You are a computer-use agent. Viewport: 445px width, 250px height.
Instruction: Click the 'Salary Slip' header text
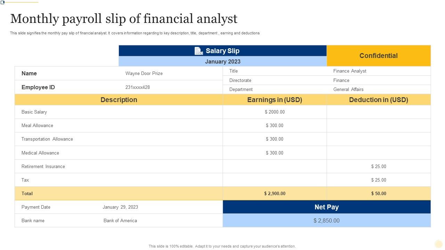pos(222,51)
